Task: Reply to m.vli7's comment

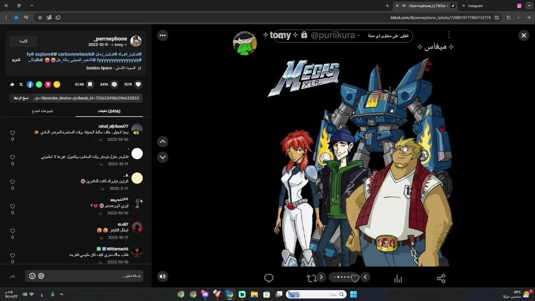Action: [100, 237]
